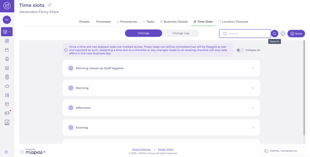The height and width of the screenshot is (157, 310).
Task: Open the megaphone announcements icon
Action: point(7,113)
